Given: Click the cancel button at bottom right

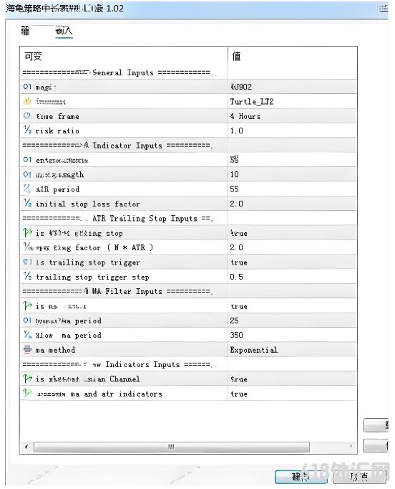Looking at the screenshot, I should [x=359, y=476].
